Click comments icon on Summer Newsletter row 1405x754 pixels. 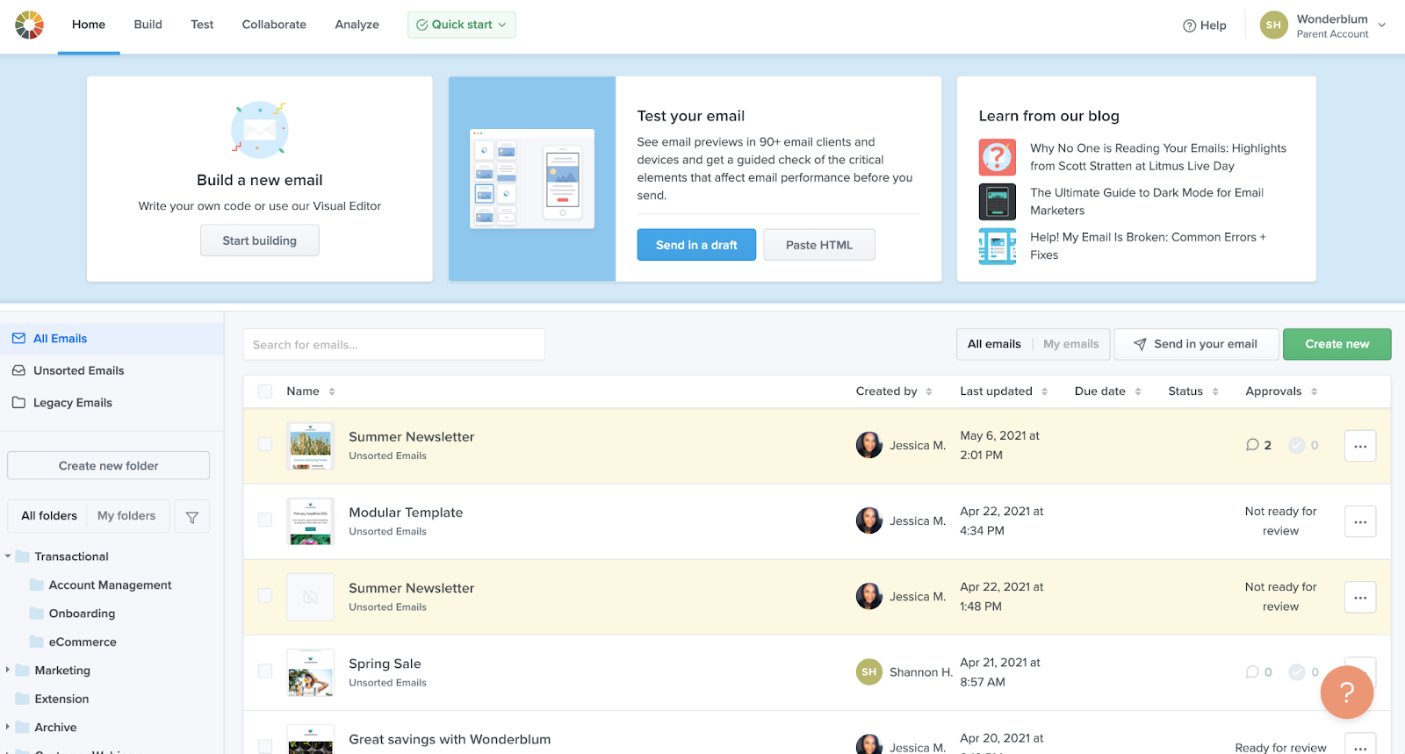[x=1252, y=445]
